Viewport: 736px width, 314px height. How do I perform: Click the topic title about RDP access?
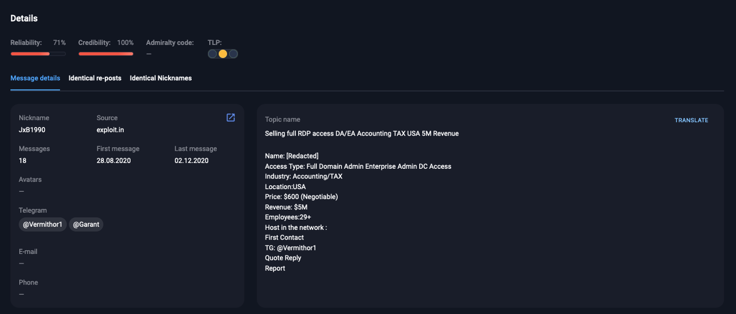point(362,133)
